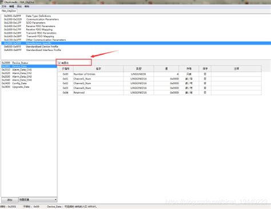Click the UNSIGNED8 type cell of subindex 0x00
The image size is (271, 209).
[x=138, y=74]
